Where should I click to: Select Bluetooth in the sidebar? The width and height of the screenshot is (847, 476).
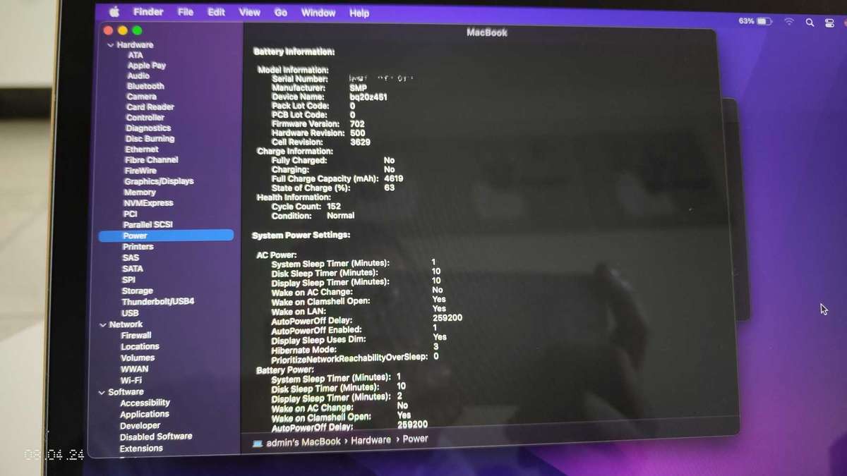point(145,86)
